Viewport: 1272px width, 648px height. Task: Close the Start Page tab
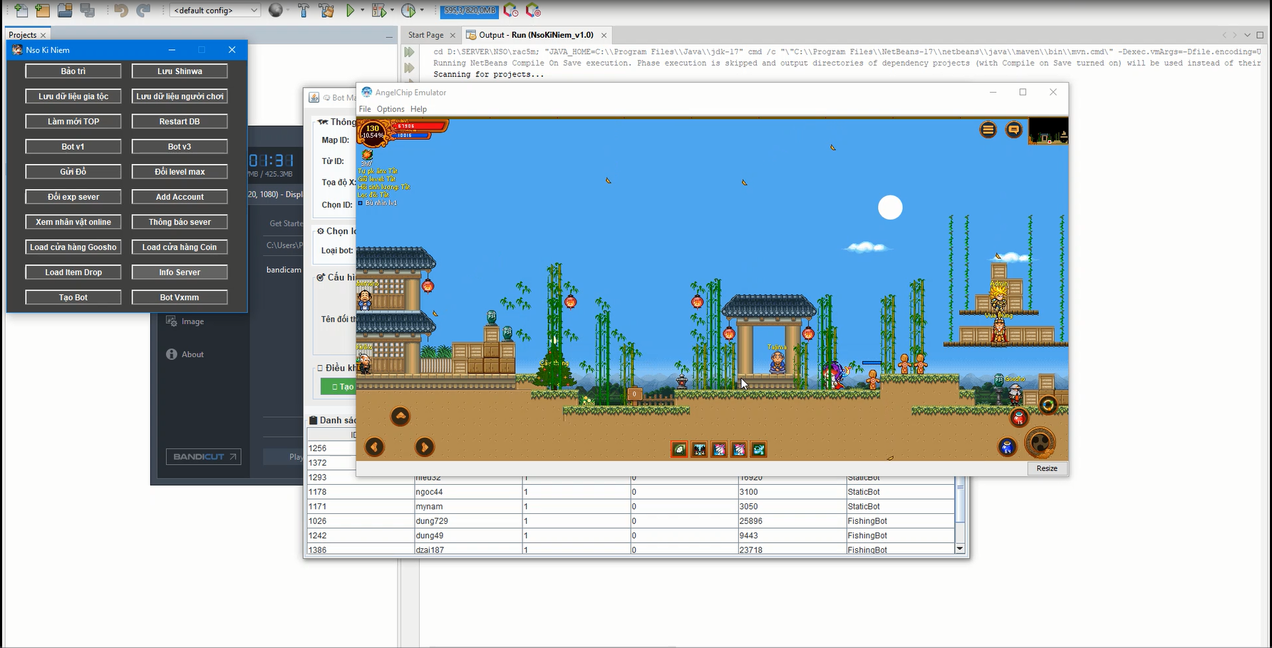(x=453, y=35)
